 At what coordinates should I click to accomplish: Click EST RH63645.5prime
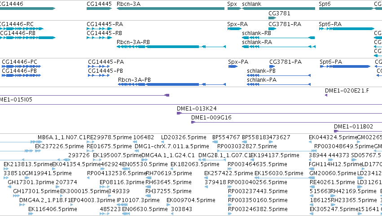pyautogui.click(x=168, y=182)
